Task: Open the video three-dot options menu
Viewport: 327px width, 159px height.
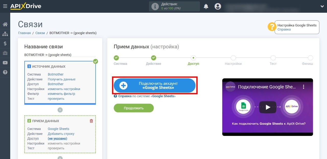Action: pyautogui.click(x=303, y=87)
